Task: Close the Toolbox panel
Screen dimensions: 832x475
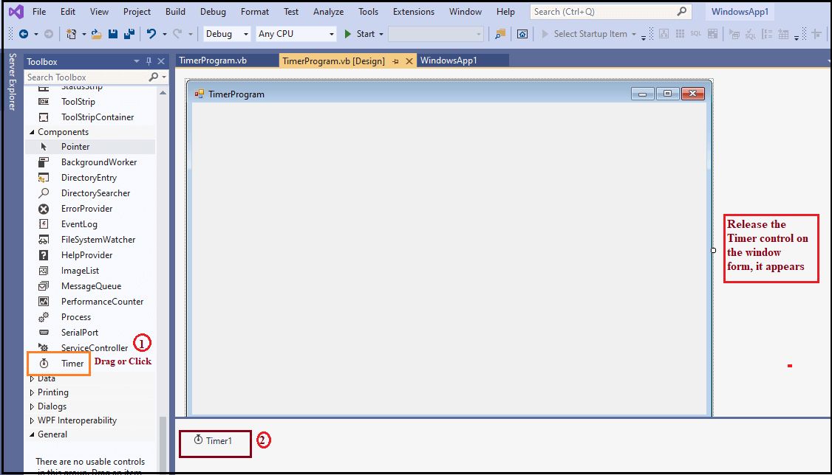Action: click(161, 61)
